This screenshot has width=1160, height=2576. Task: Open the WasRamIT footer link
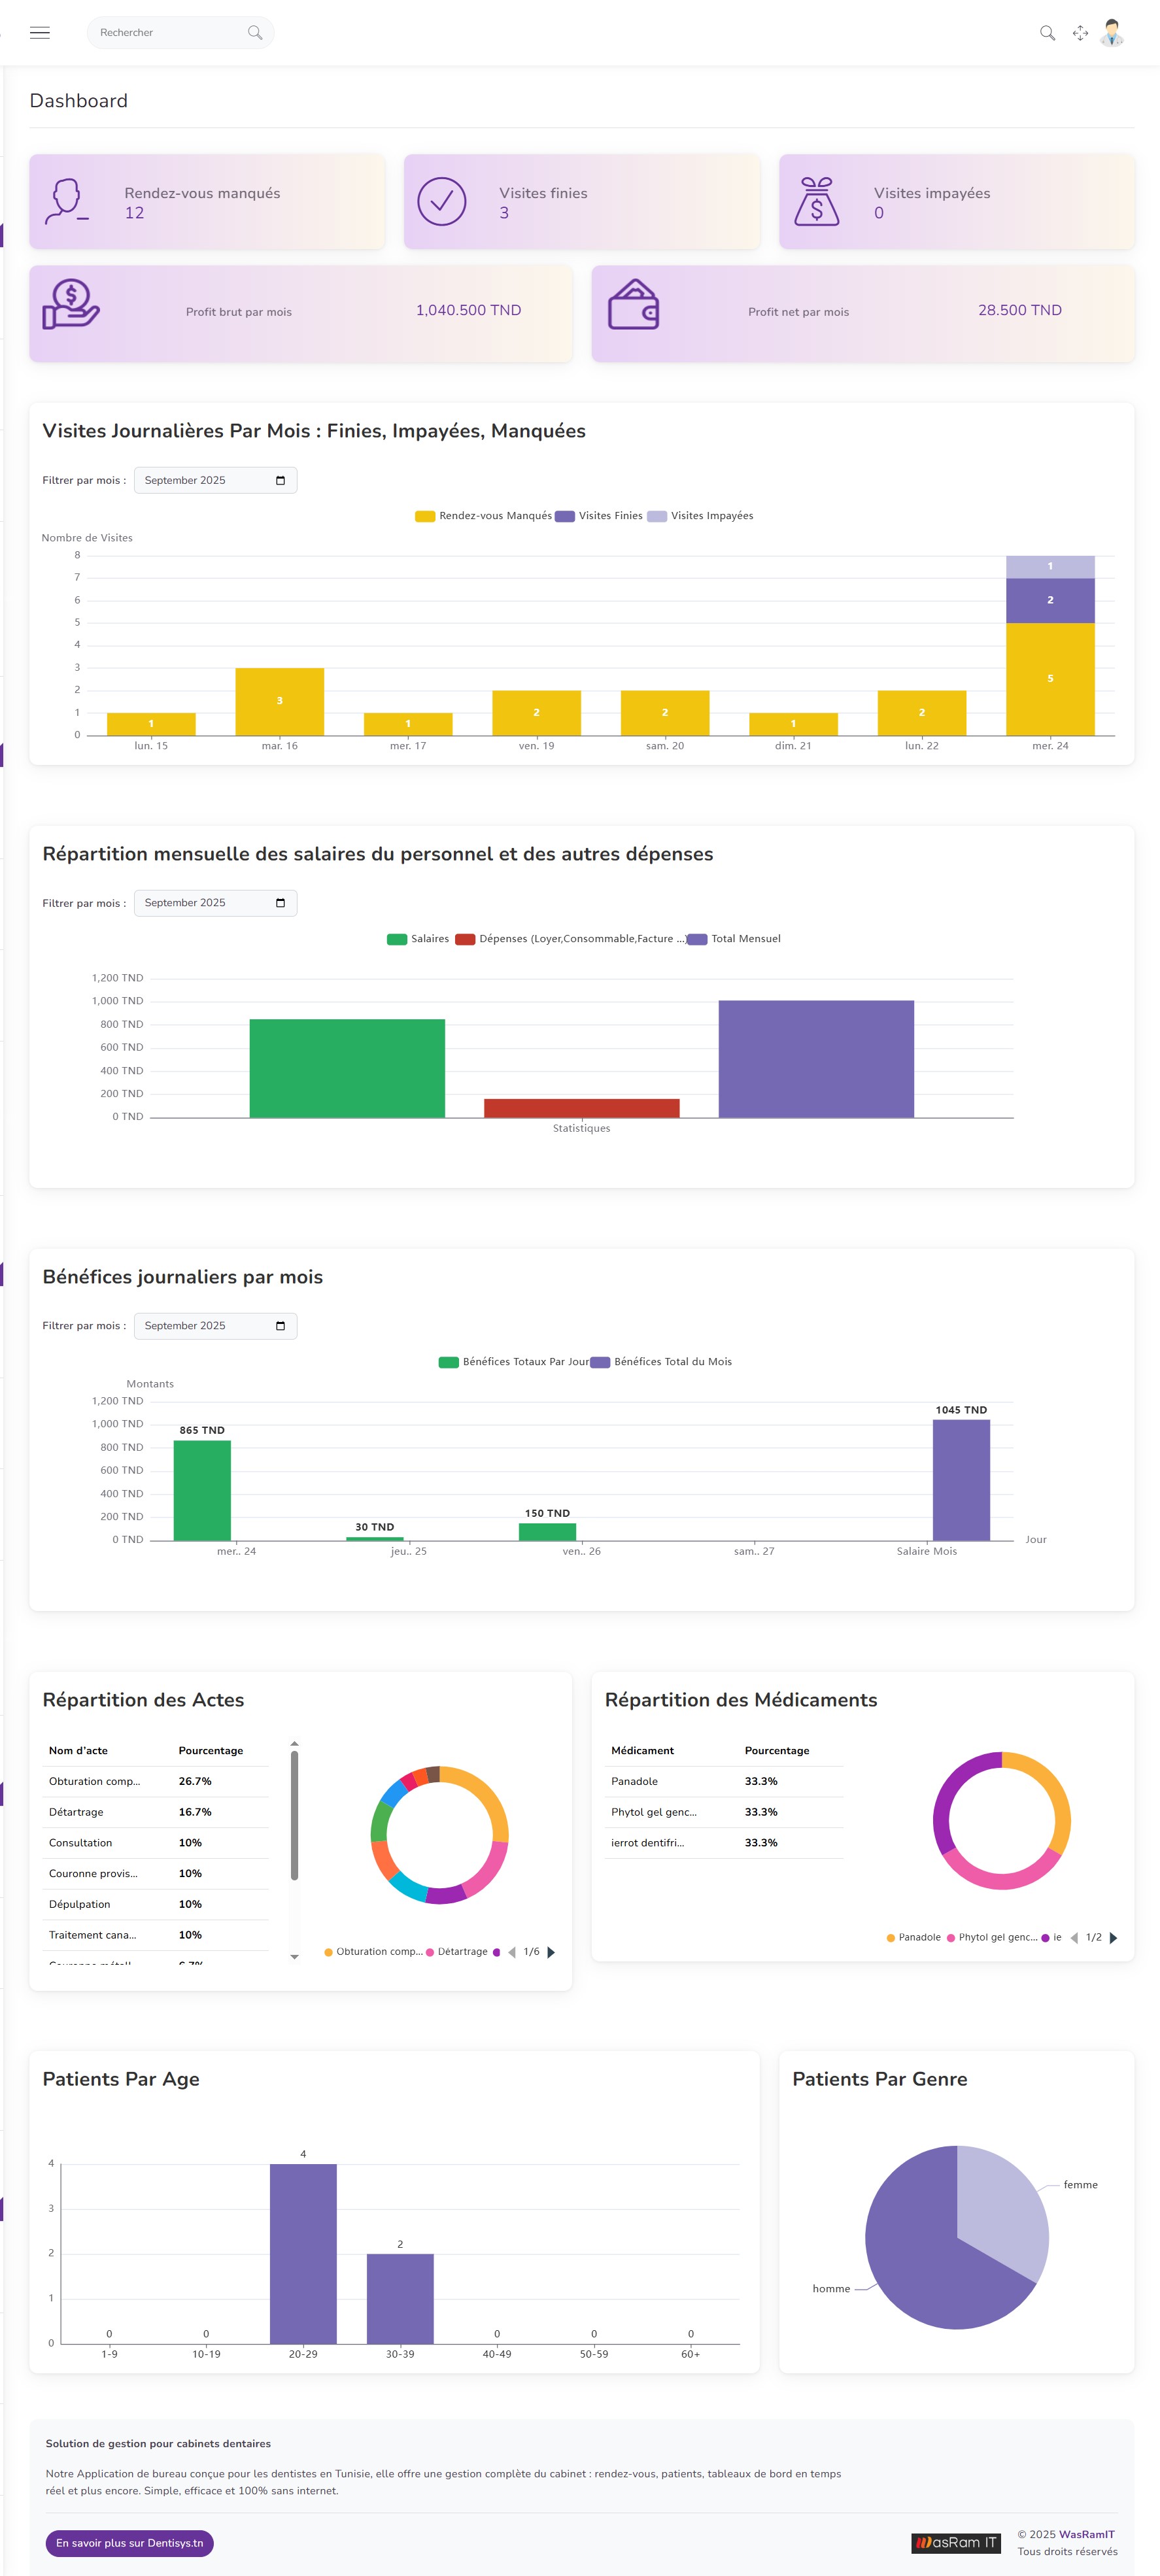(1086, 2534)
